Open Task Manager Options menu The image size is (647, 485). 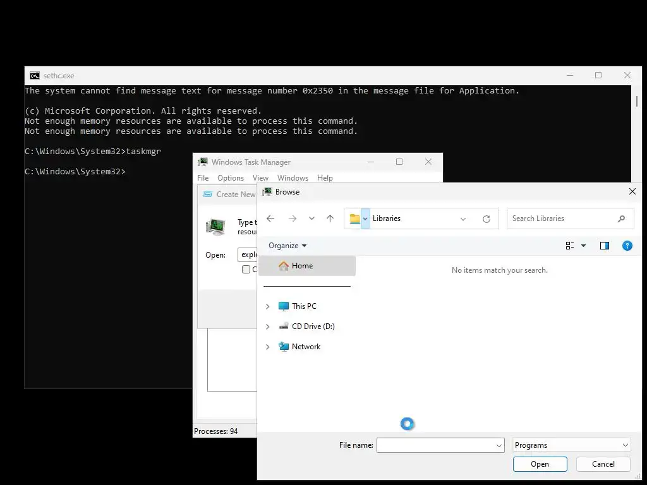click(x=231, y=178)
